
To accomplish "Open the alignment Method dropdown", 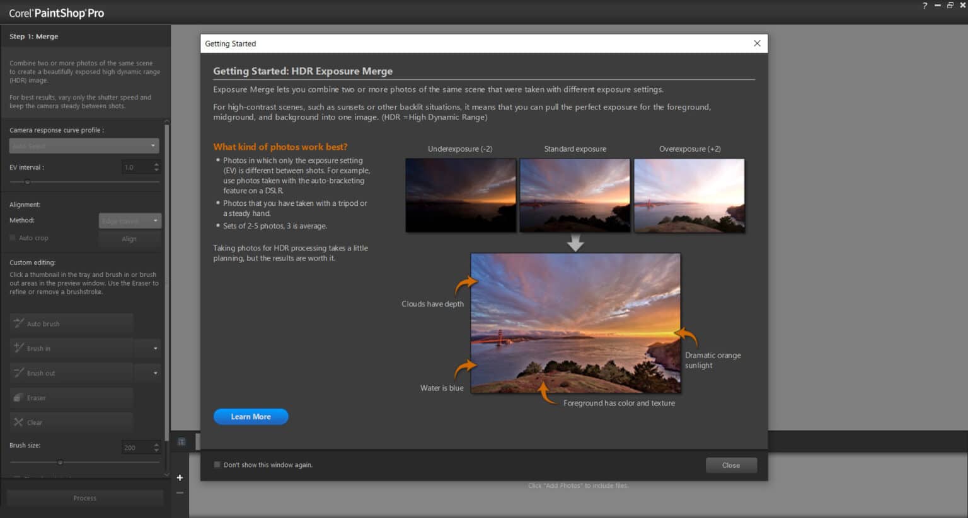I will coord(129,220).
